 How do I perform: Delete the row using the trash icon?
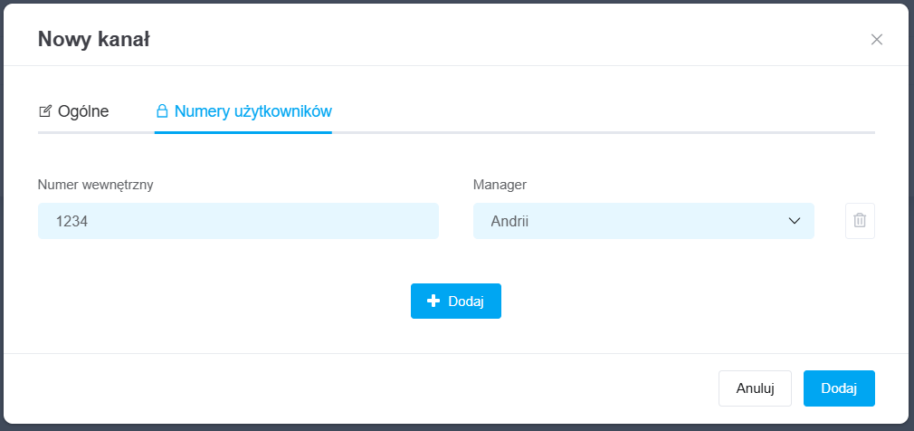click(x=860, y=221)
